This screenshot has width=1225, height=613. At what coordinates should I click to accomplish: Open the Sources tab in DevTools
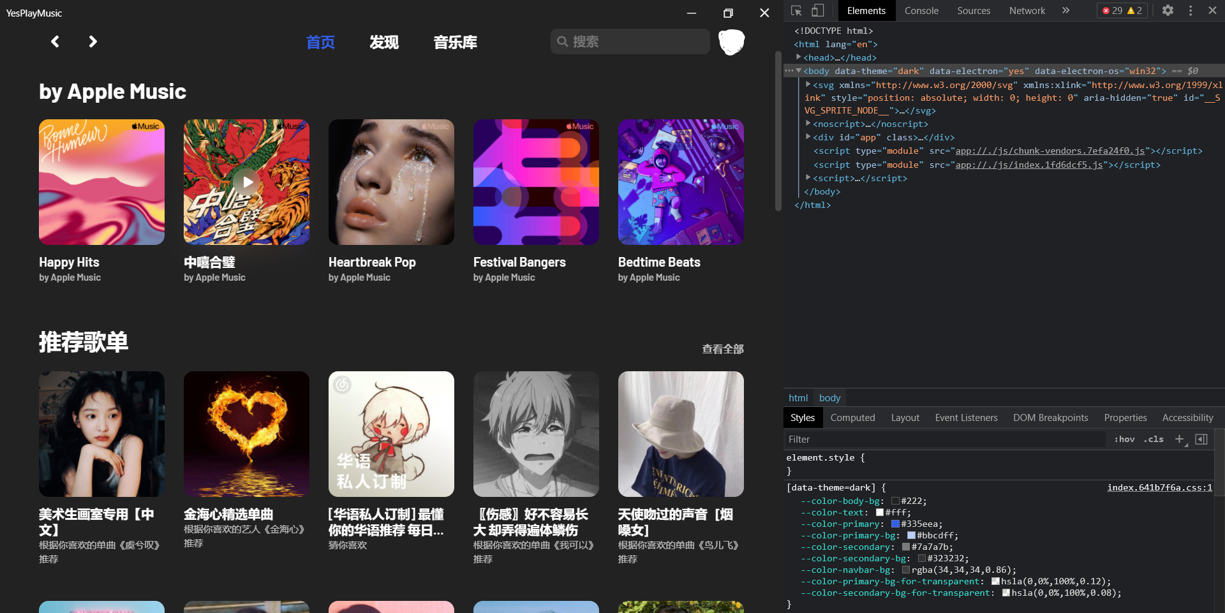tap(974, 11)
